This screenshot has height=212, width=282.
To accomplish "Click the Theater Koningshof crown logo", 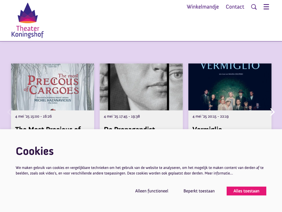I will pos(28,20).
